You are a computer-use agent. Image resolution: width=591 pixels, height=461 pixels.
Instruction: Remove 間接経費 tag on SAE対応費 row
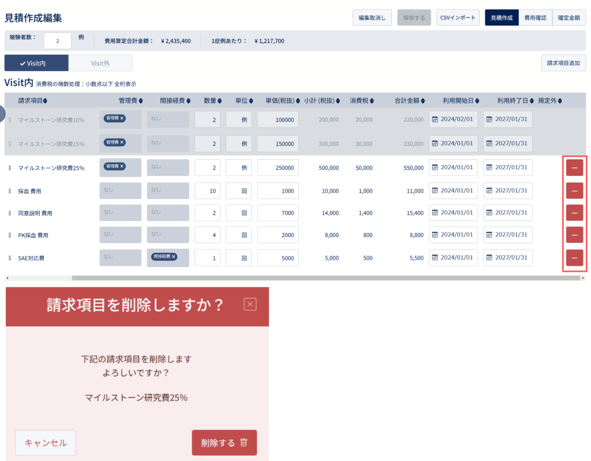173,256
